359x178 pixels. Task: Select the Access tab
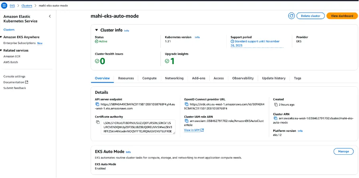click(219, 78)
